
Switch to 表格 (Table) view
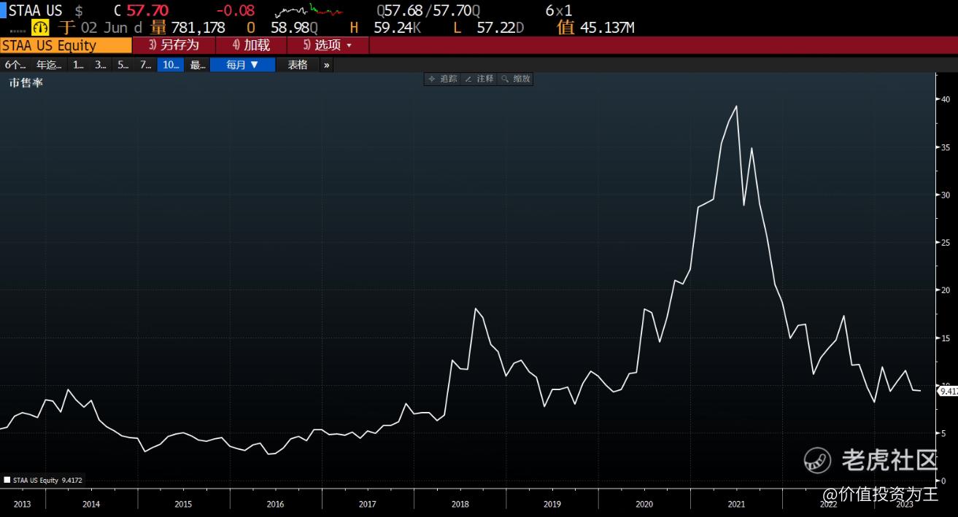(298, 65)
